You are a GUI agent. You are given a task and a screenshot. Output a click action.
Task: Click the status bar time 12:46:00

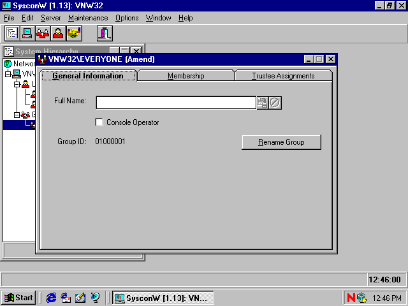coord(384,280)
